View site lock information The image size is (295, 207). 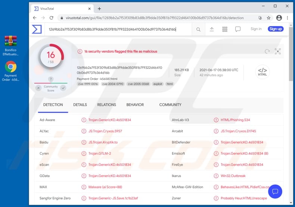62,18
